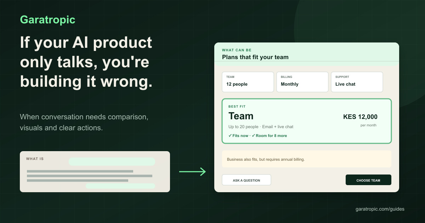Click the gray text lines in the preview
The width and height of the screenshot is (425, 223).
point(90,176)
